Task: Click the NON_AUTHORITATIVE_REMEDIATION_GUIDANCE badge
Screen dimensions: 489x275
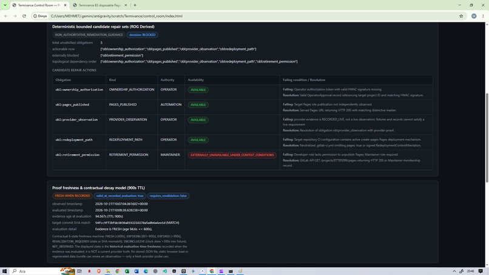Action: coord(89,35)
